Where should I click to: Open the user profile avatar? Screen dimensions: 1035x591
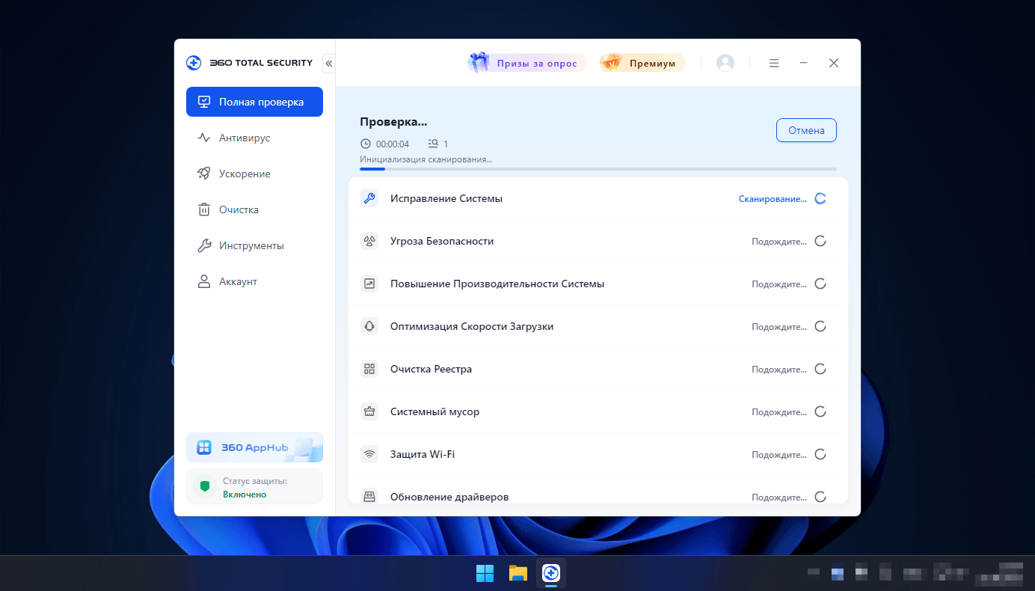(725, 63)
